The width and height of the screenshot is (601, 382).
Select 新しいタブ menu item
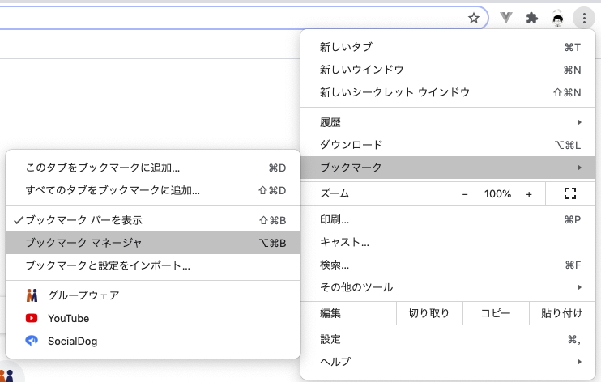point(448,47)
